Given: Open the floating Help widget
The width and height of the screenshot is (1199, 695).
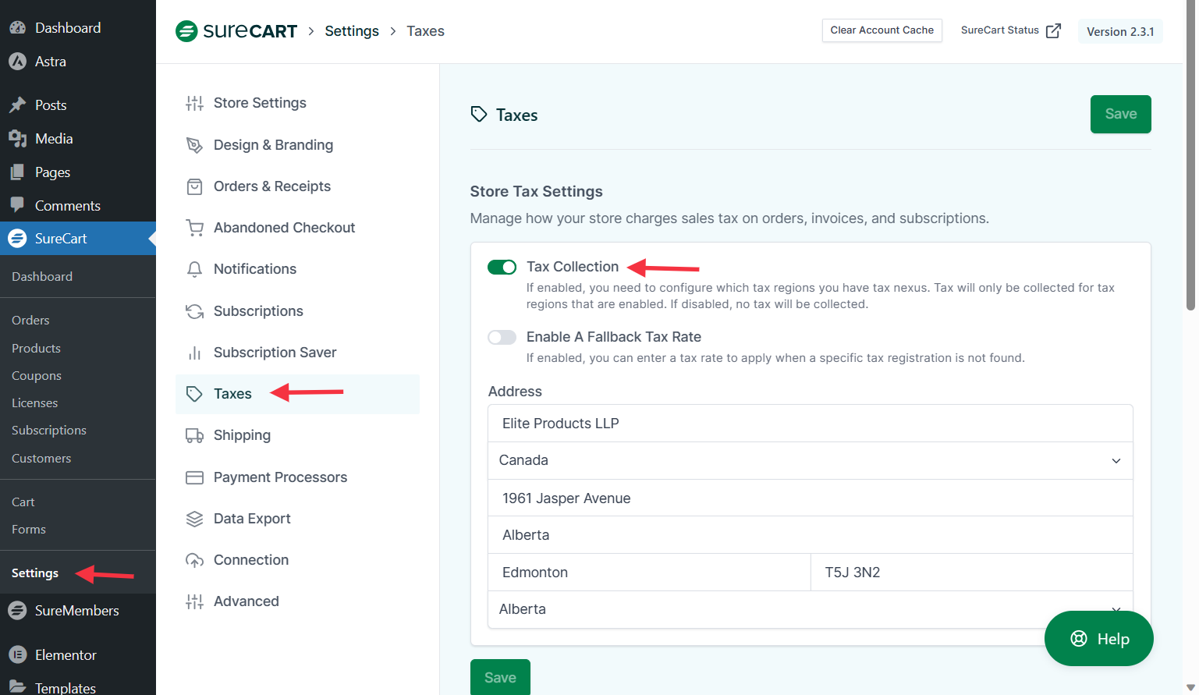Looking at the screenshot, I should coord(1098,639).
